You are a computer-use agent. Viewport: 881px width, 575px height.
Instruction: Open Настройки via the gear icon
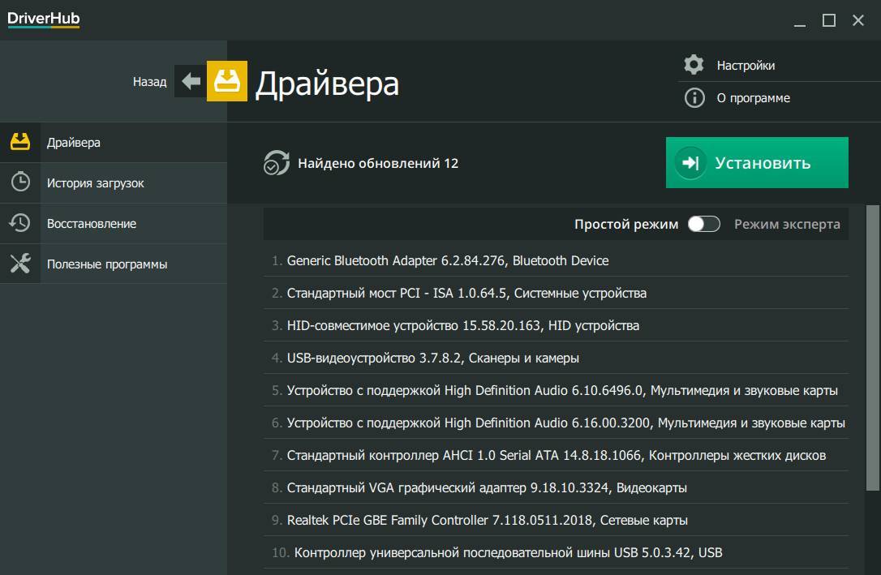[694, 65]
